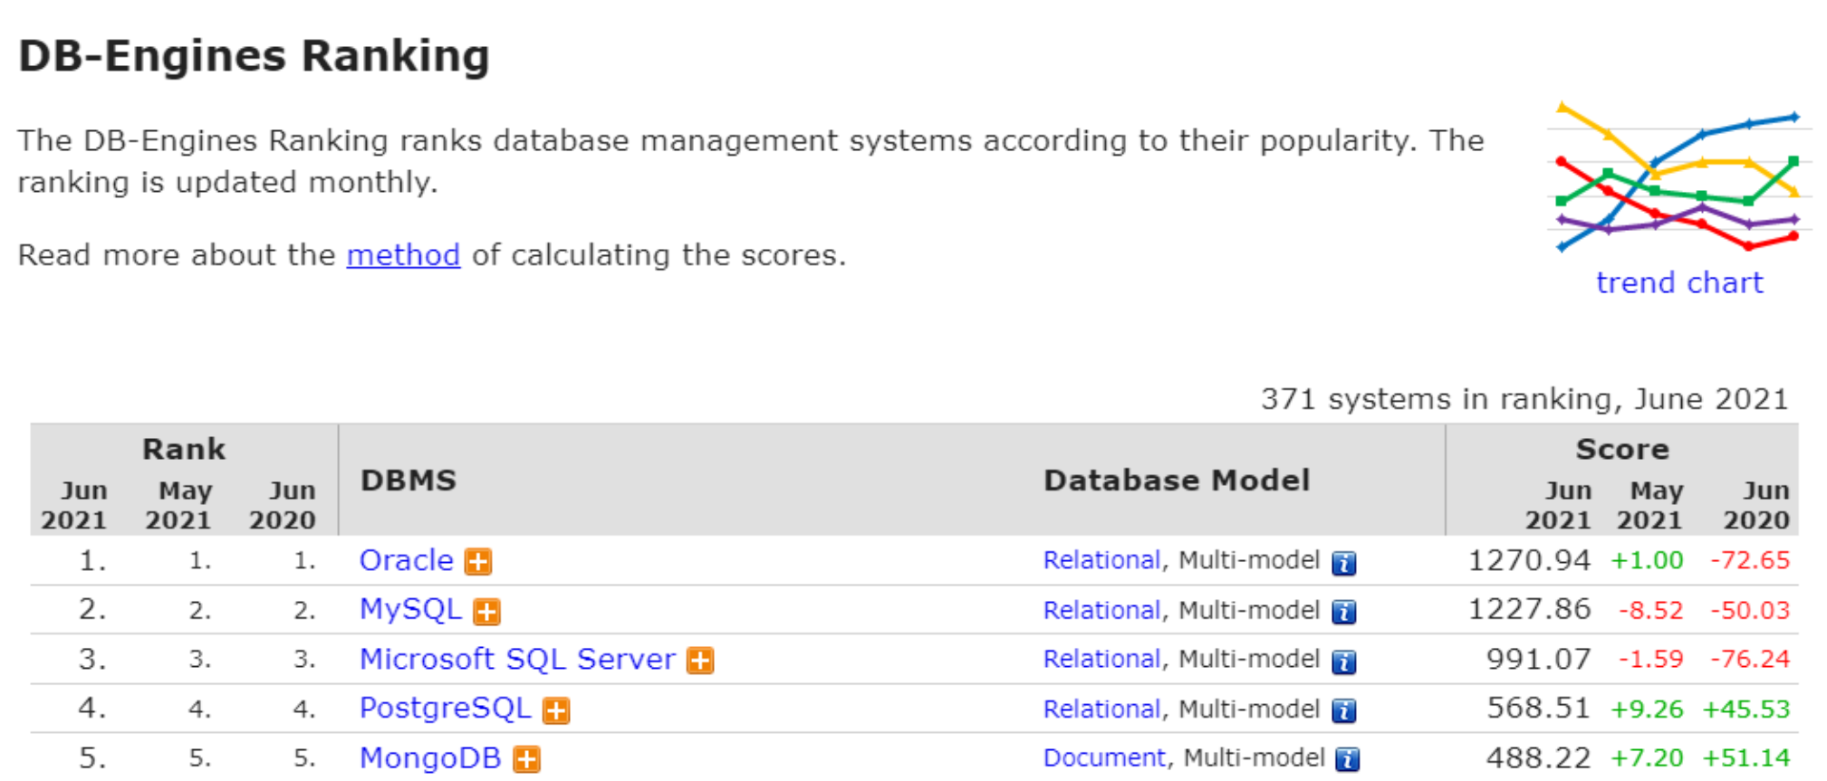Image resolution: width=1827 pixels, height=781 pixels.
Task: Click the 'Database Model' column header
Action: pos(1177,481)
